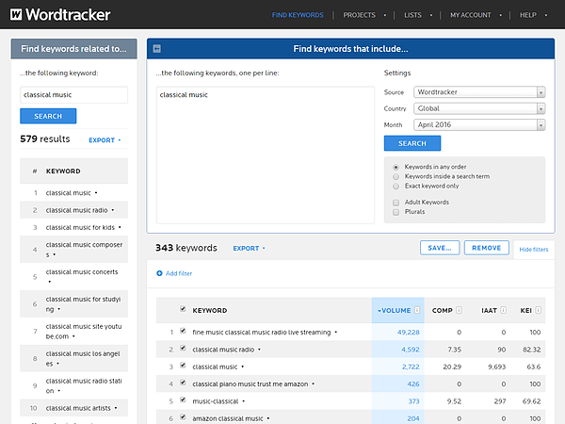Uncheck row 2 classical music radio

point(183,348)
